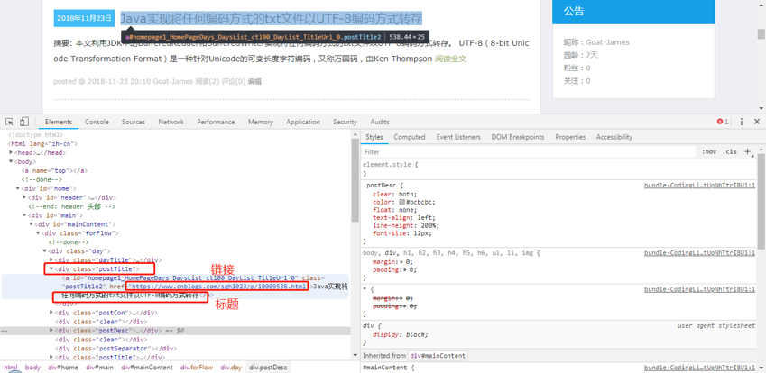Toggle the device toolbar icon
The image size is (766, 373).
(x=24, y=122)
